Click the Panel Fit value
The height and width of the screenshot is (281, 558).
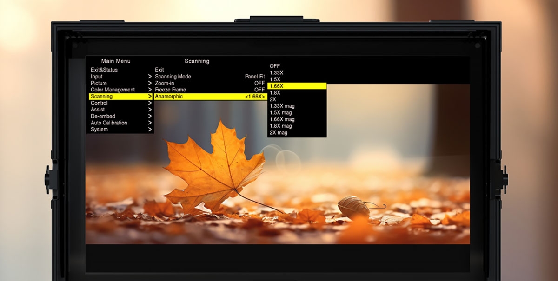point(255,77)
